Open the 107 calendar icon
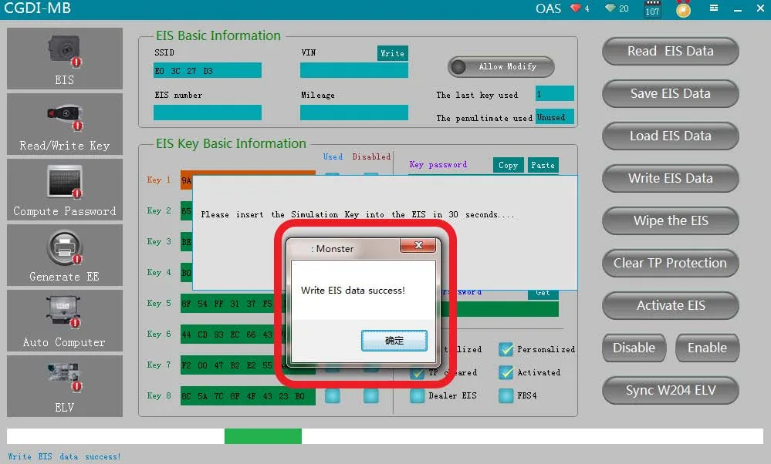 pos(652,8)
